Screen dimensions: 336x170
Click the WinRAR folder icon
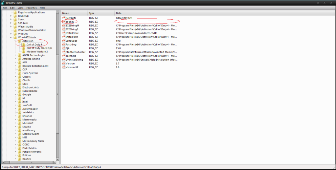15,33
